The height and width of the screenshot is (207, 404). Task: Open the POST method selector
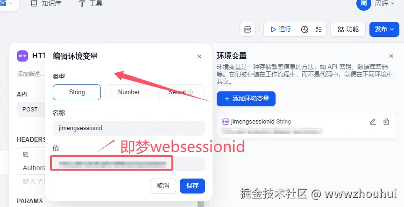(31, 109)
